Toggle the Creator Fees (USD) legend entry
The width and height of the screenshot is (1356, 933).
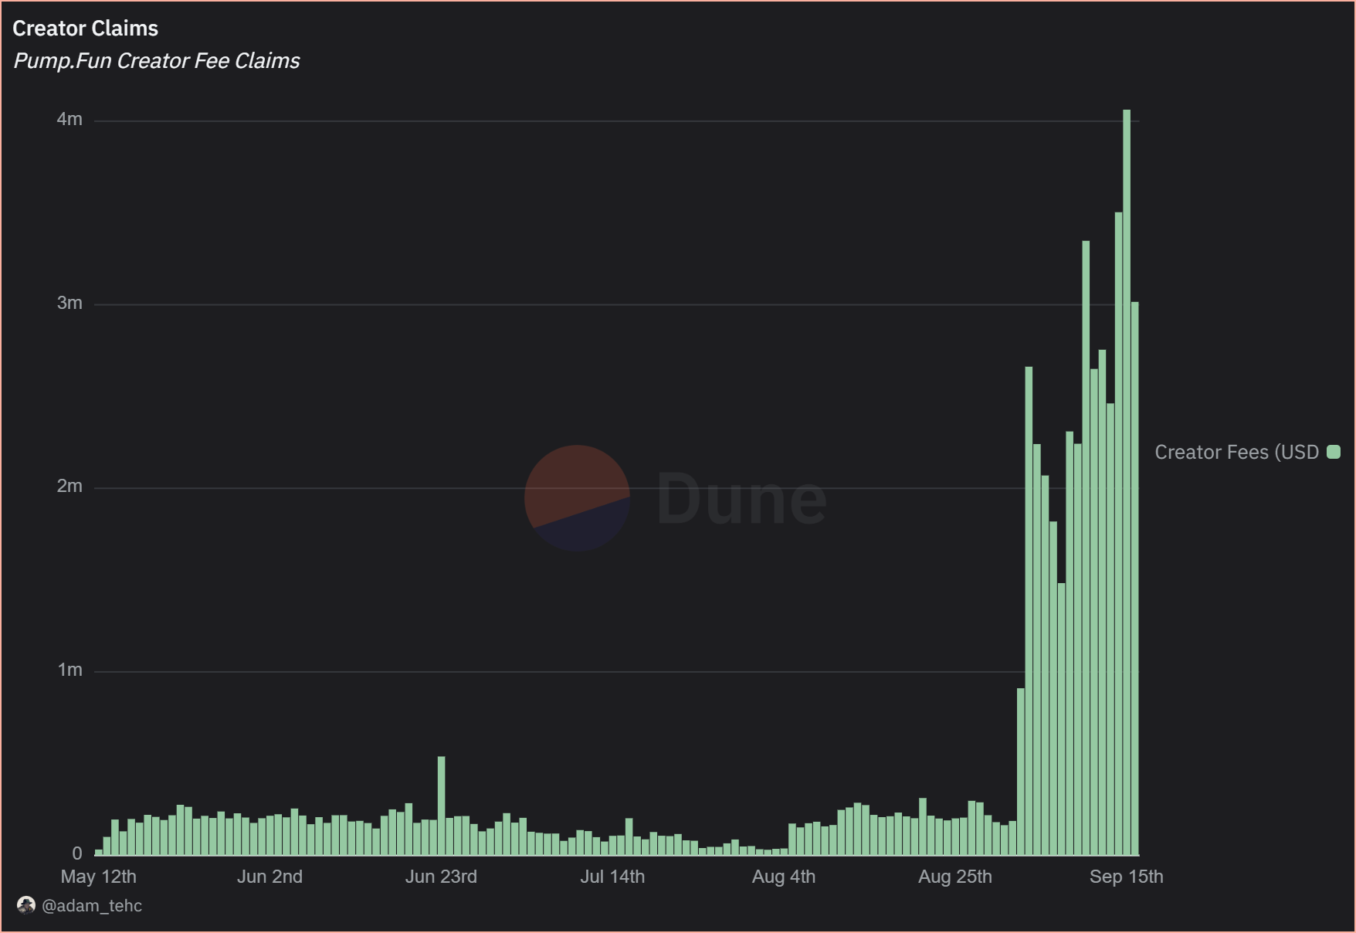pyautogui.click(x=1236, y=452)
